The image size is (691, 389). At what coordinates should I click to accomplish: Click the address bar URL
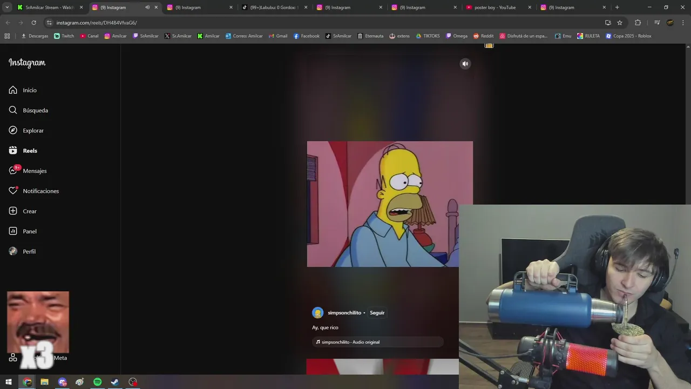(96, 23)
